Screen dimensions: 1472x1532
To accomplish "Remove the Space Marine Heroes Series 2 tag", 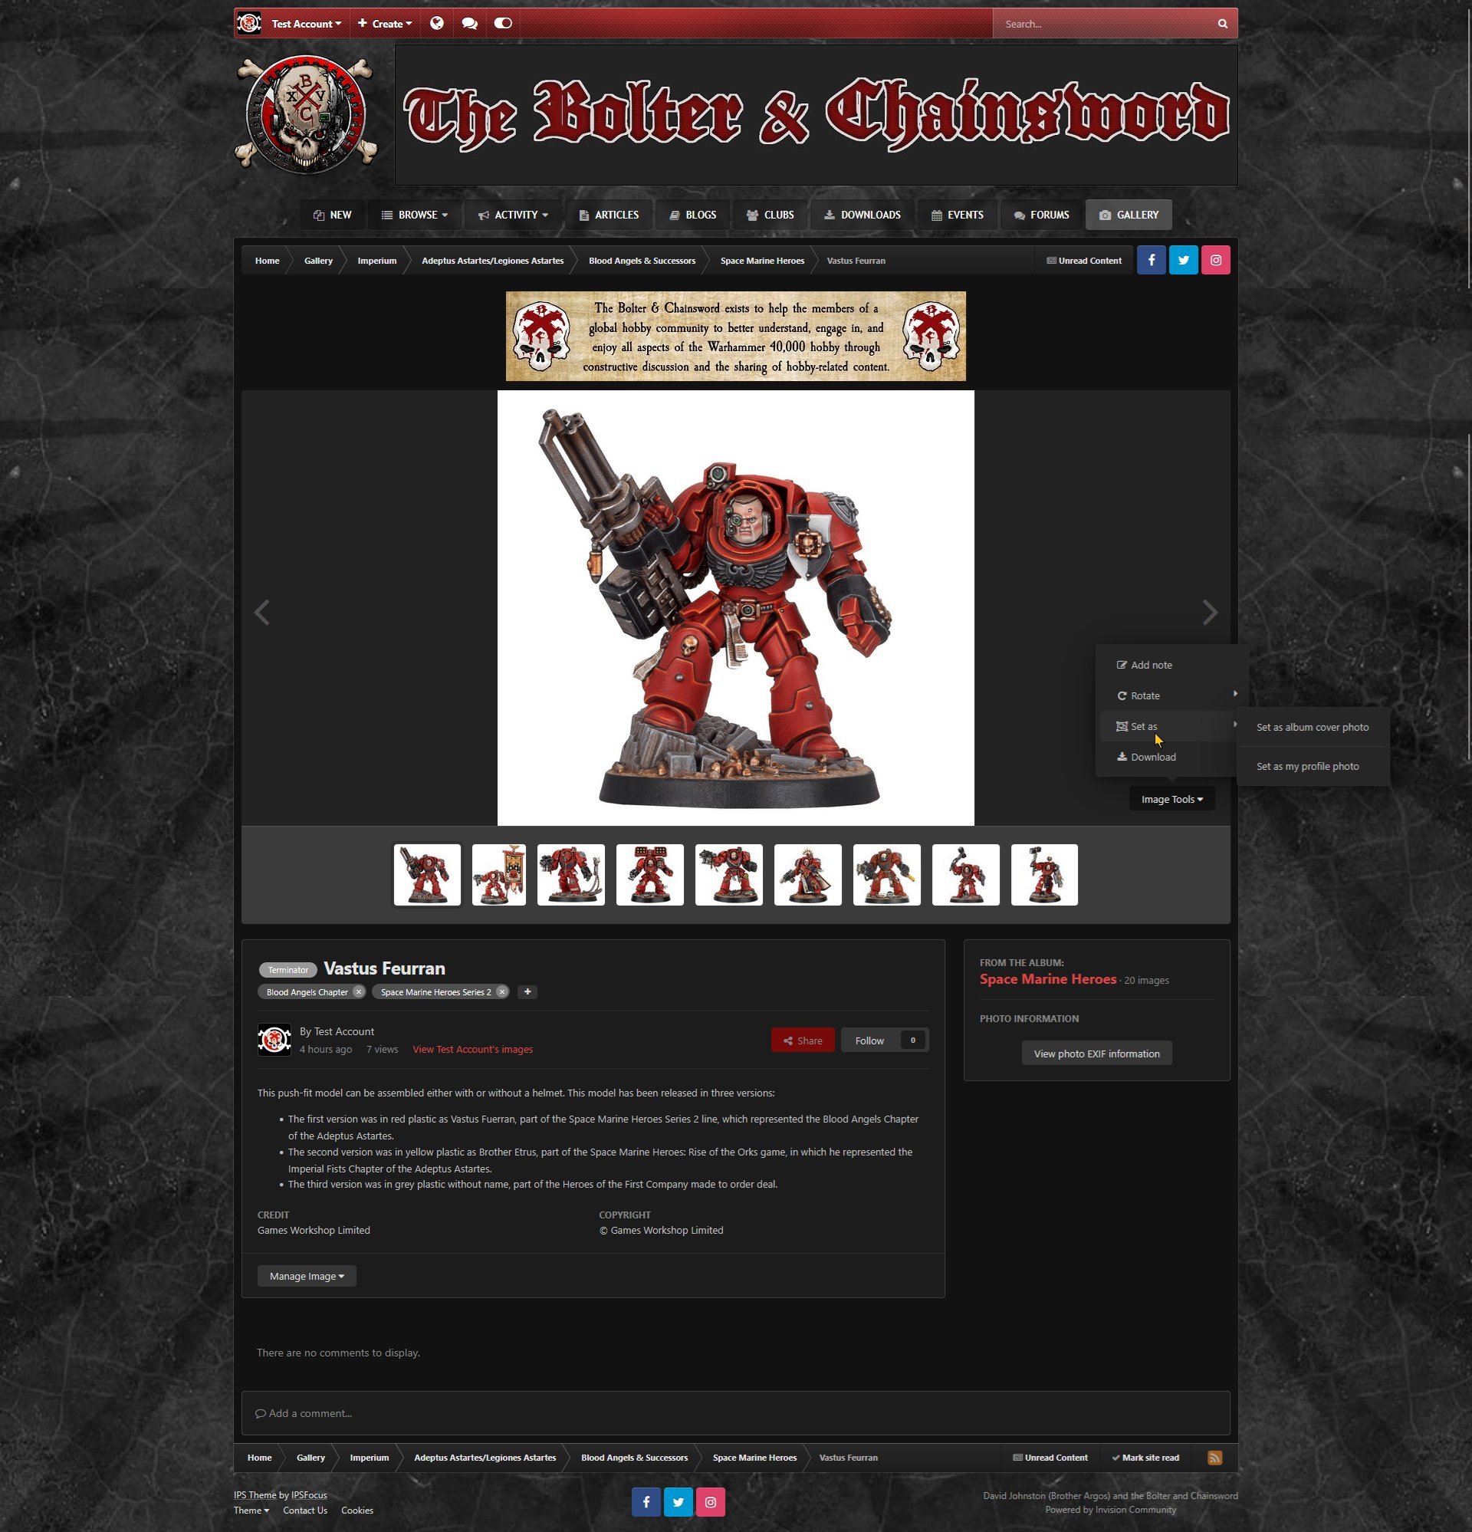I will click(x=502, y=992).
